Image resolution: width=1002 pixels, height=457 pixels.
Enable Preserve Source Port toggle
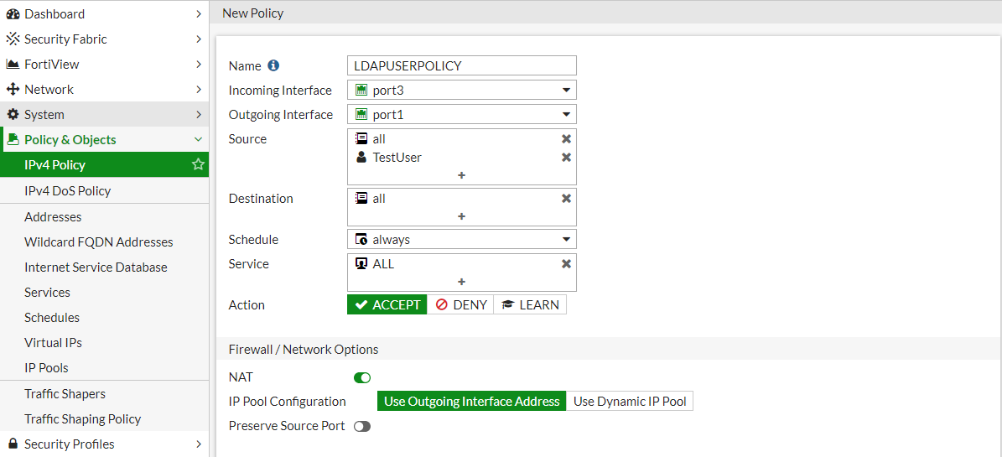click(x=362, y=427)
